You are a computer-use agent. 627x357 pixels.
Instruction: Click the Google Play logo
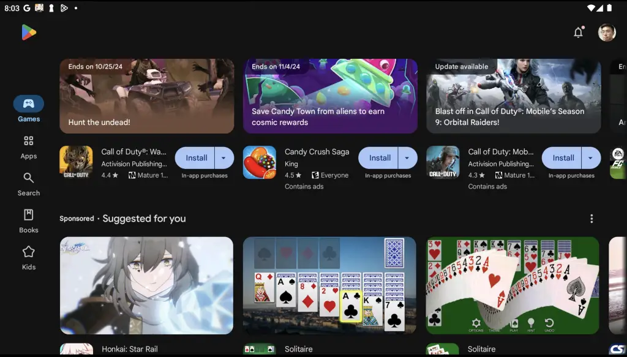click(29, 32)
